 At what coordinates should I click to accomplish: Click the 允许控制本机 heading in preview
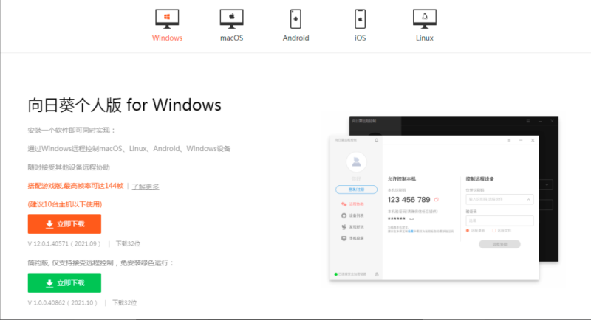[x=402, y=179]
